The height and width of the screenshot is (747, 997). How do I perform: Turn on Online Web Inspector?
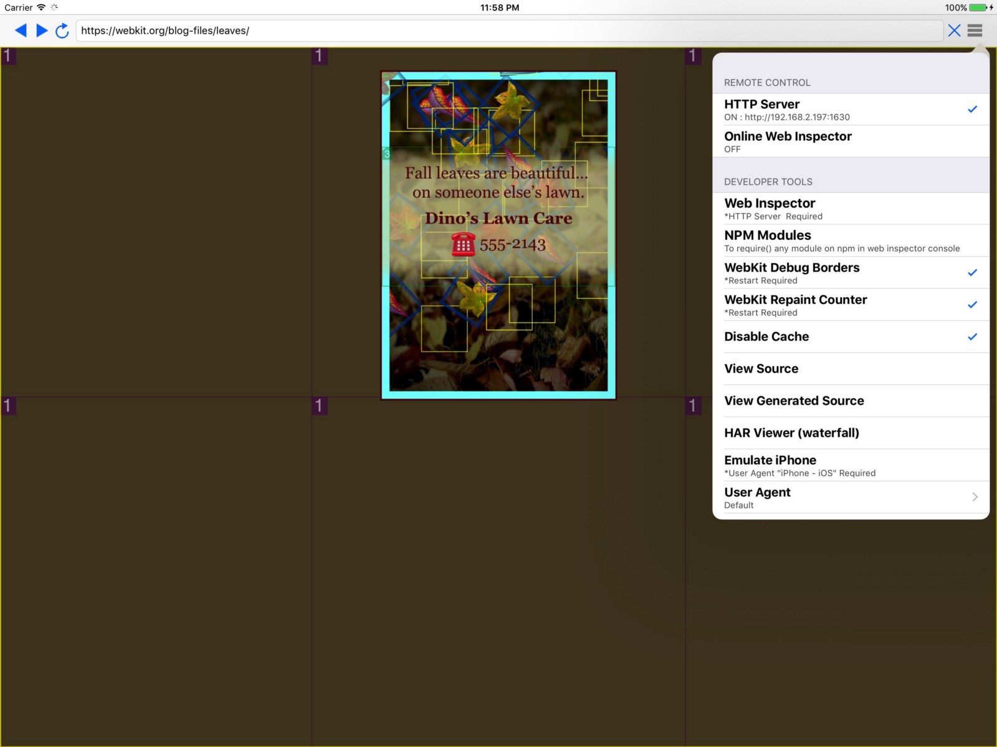pyautogui.click(x=851, y=141)
